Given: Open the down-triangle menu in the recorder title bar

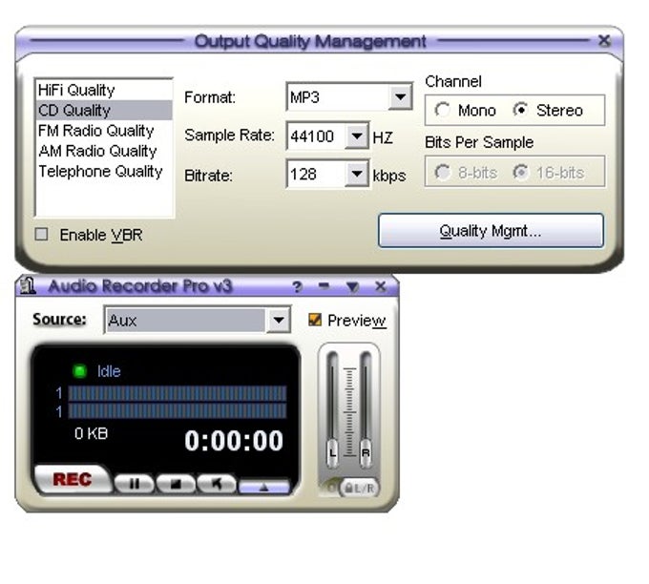Looking at the screenshot, I should tap(352, 286).
